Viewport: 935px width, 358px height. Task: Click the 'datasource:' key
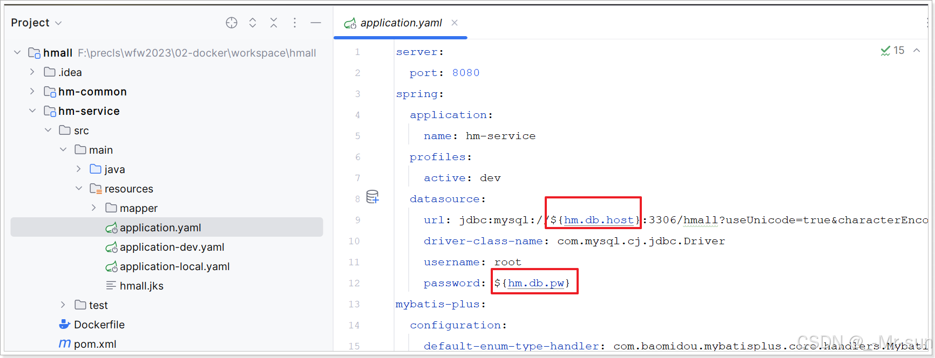[448, 199]
